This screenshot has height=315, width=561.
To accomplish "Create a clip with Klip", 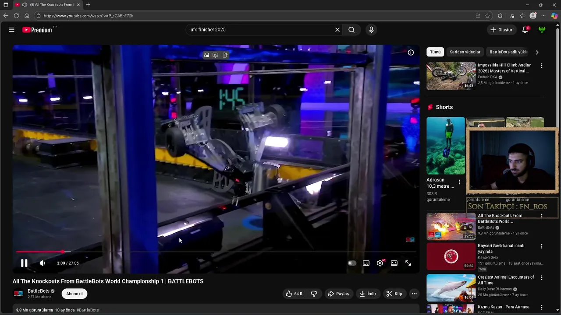I will click(394, 294).
